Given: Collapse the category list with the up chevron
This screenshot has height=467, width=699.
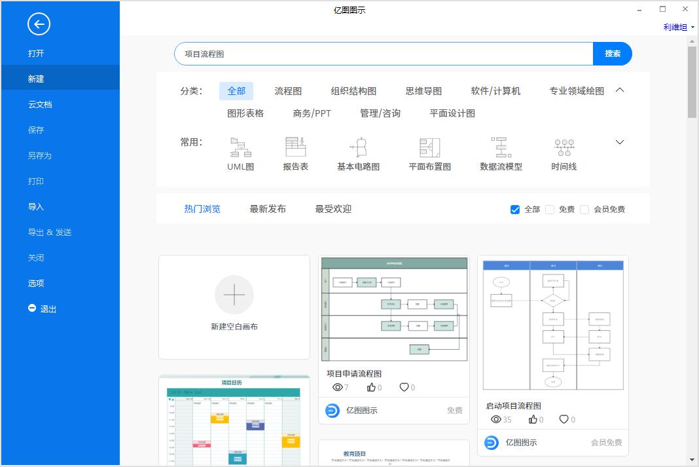Looking at the screenshot, I should pyautogui.click(x=619, y=90).
